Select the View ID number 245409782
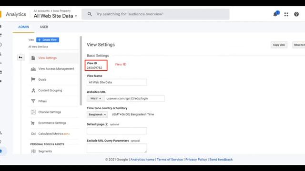Image resolution: width=305 pixels, height=171 pixels. (x=94, y=68)
